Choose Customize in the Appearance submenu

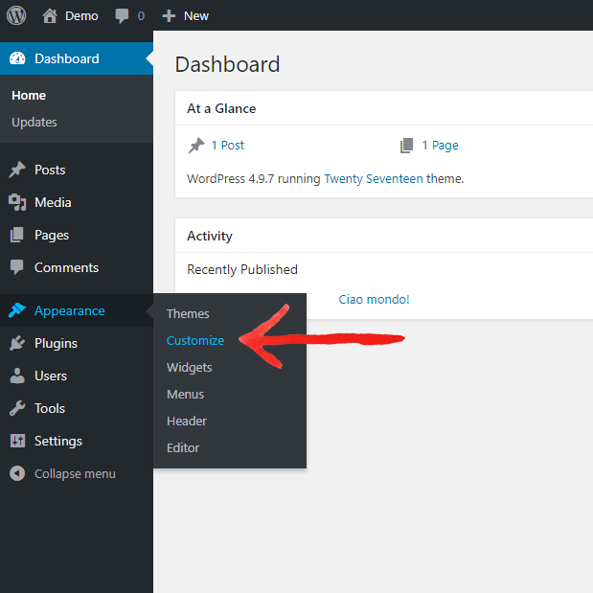[x=195, y=340]
